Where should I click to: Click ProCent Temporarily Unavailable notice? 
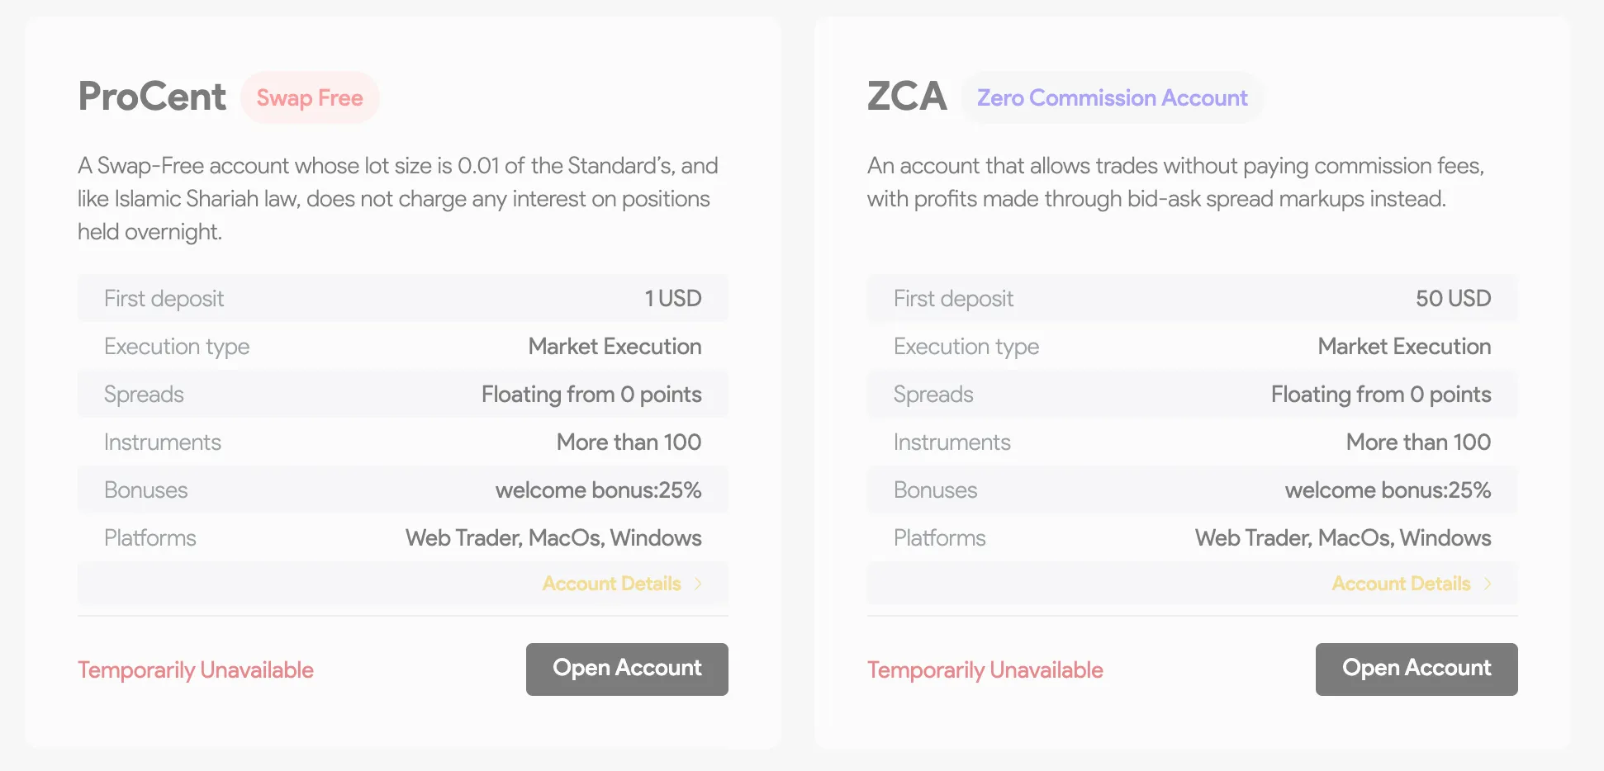(x=196, y=669)
